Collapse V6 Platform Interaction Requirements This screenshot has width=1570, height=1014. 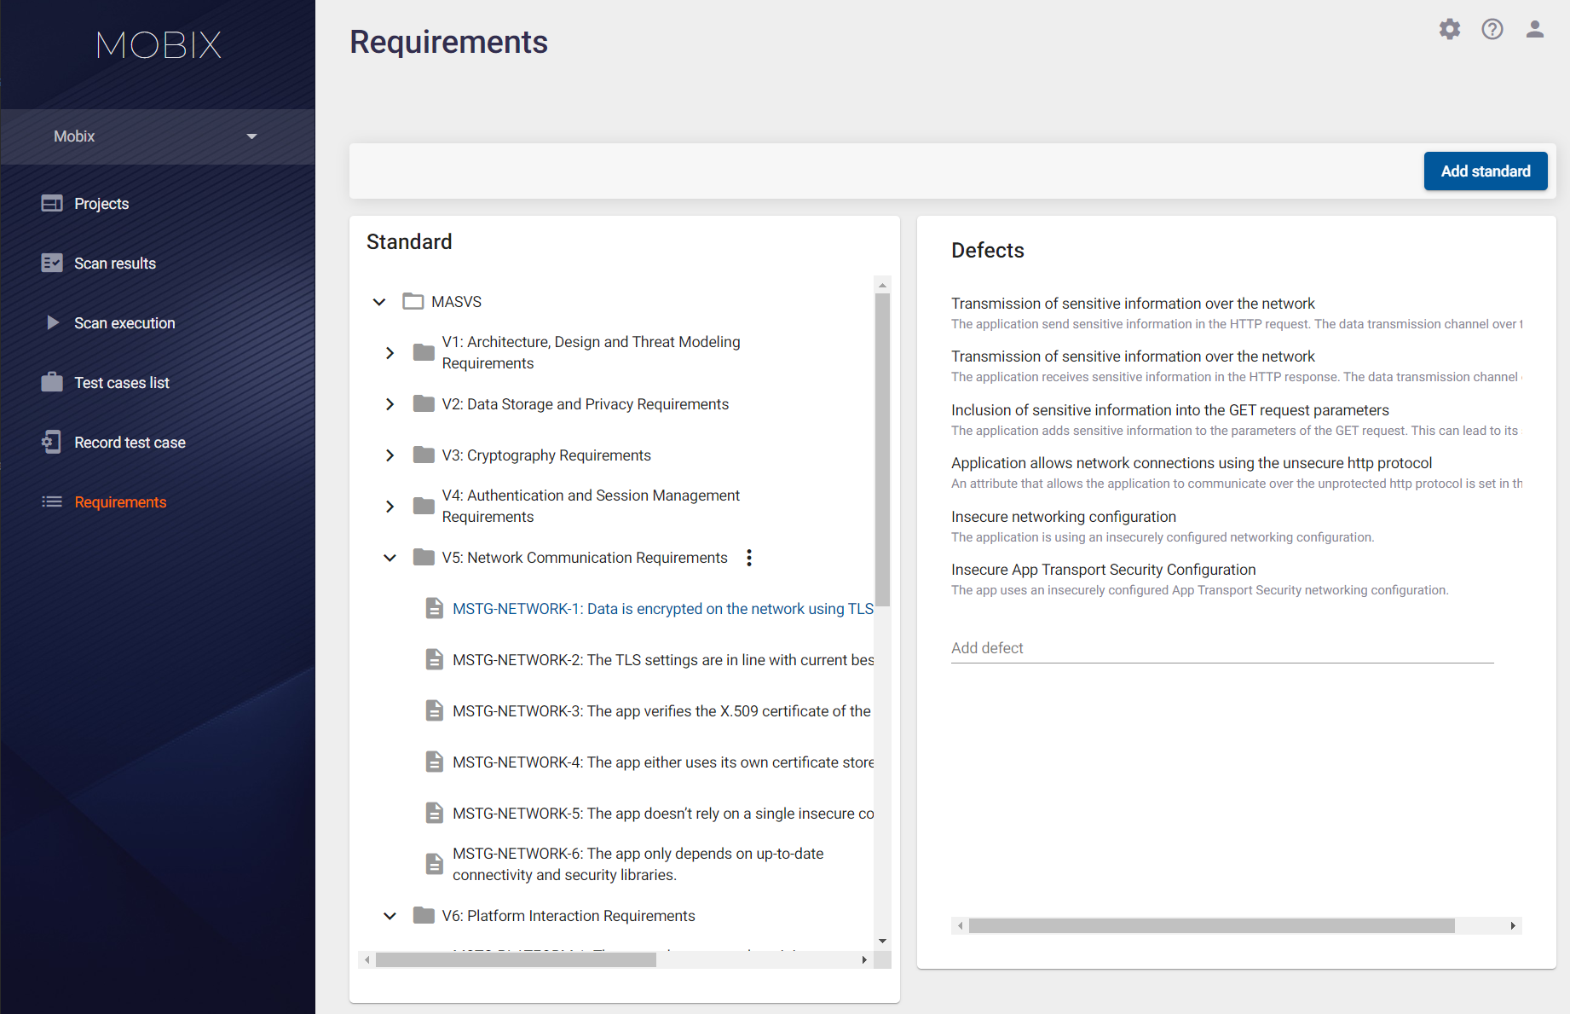(x=390, y=916)
